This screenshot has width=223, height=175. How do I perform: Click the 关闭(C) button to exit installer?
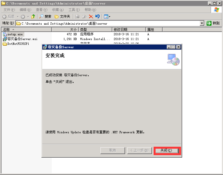[x=167, y=150]
